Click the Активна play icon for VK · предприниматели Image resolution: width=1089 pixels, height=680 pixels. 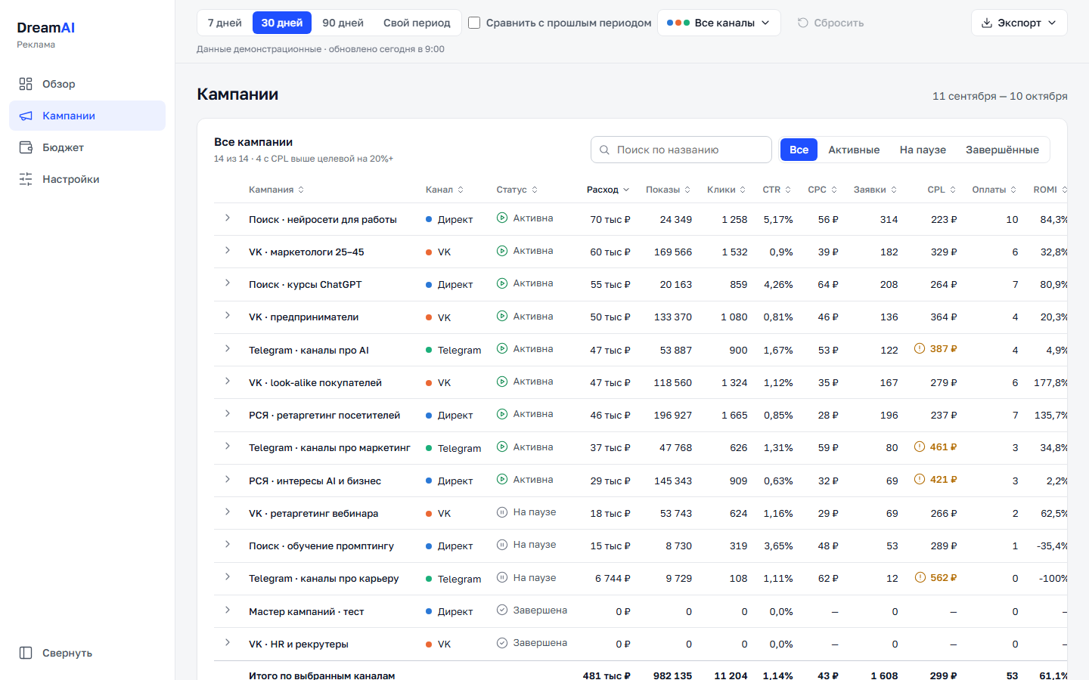[502, 316]
